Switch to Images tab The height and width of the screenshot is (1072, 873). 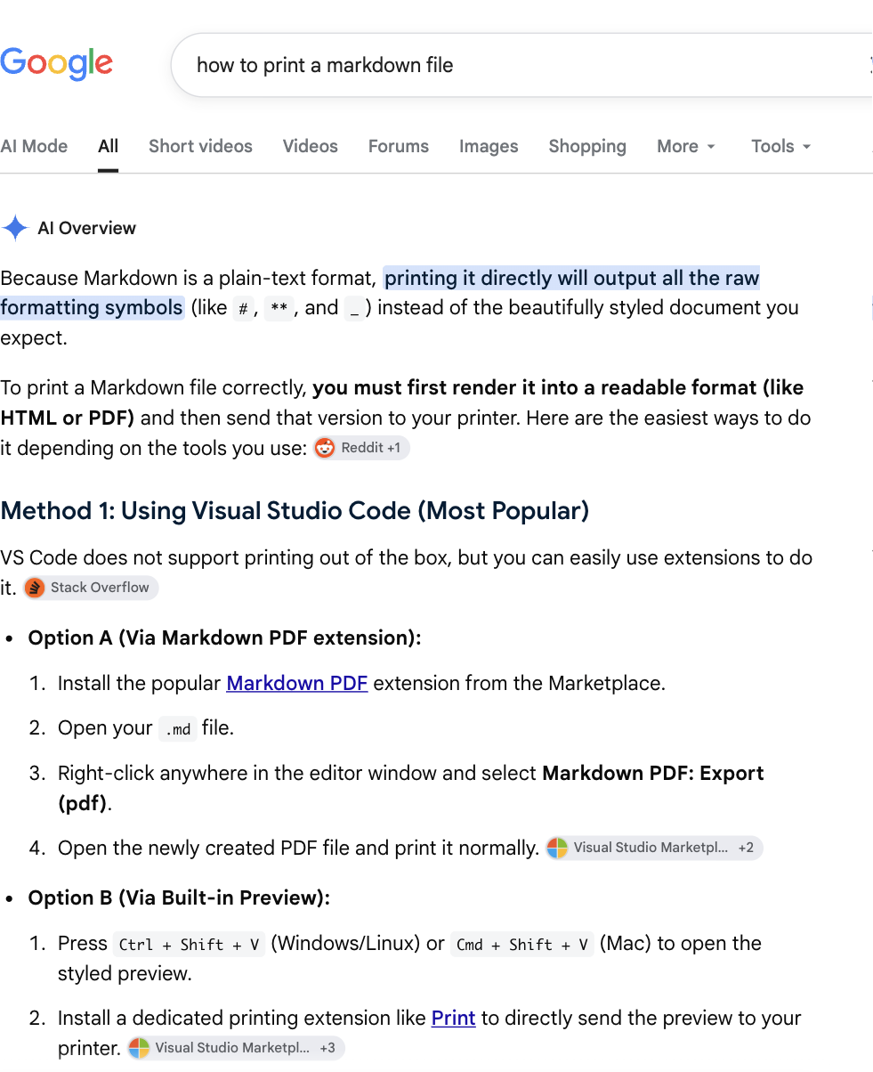click(489, 146)
